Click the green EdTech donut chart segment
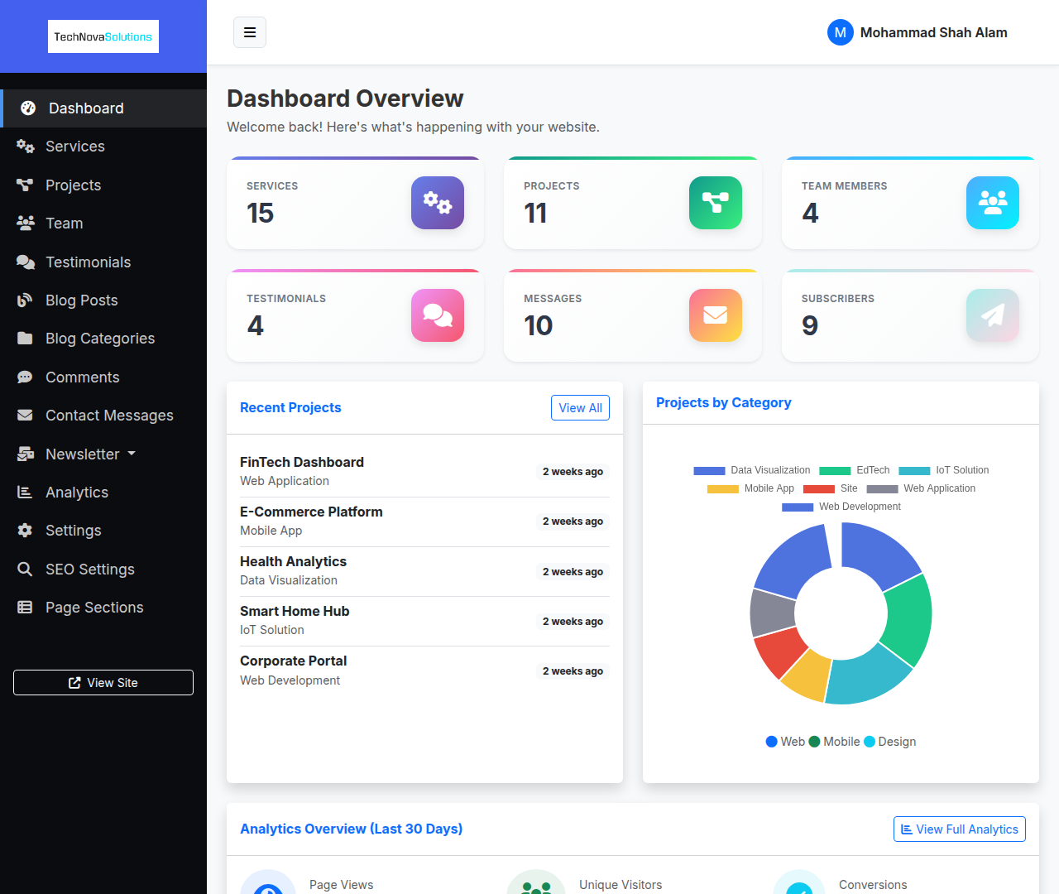Image resolution: width=1059 pixels, height=894 pixels. 908,621
